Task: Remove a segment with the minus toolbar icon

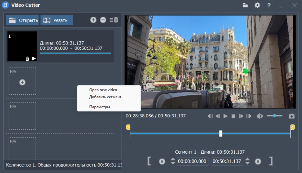Action: tap(103, 20)
